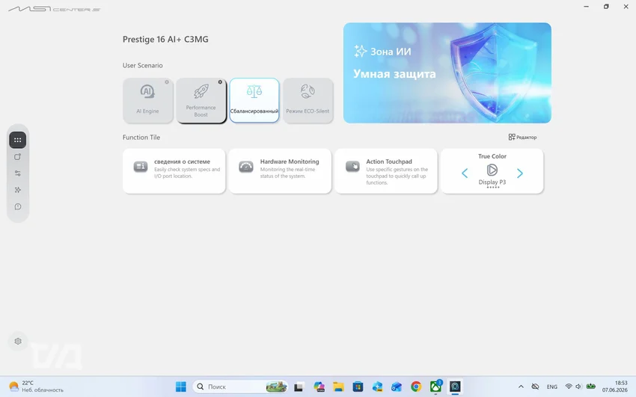Open the weather widget on the taskbar
636x397 pixels.
click(36, 387)
